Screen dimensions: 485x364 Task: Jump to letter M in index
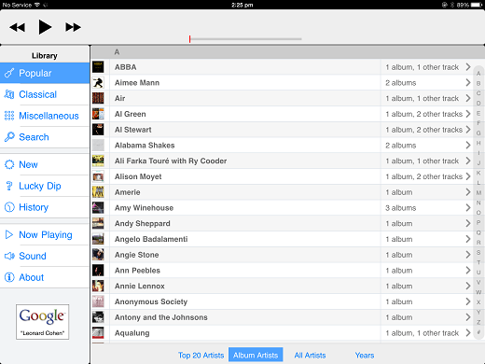click(478, 193)
